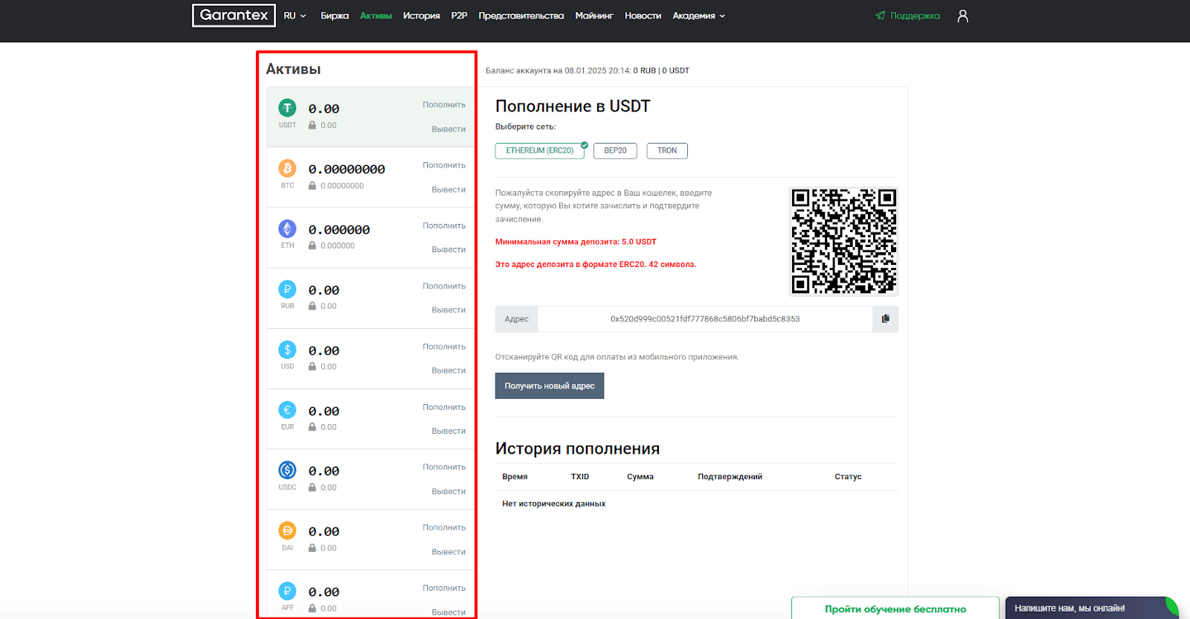This screenshot has height=619, width=1190.
Task: Open the Новости menu item
Action: [643, 16]
